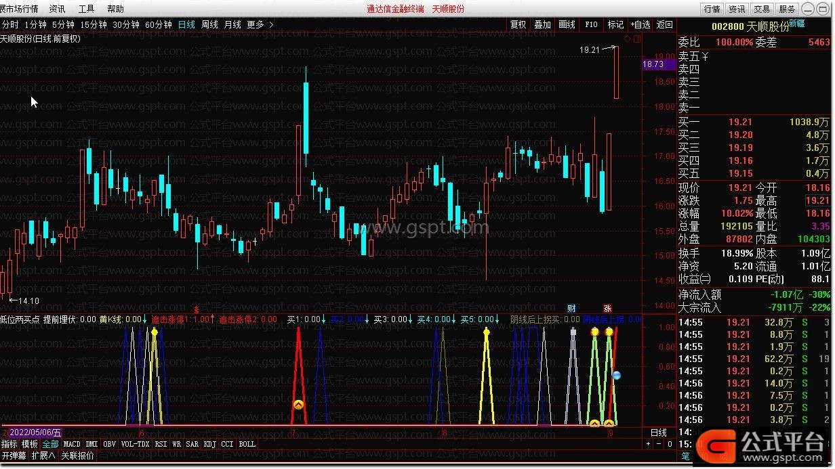Open F10 company info

tap(591, 24)
